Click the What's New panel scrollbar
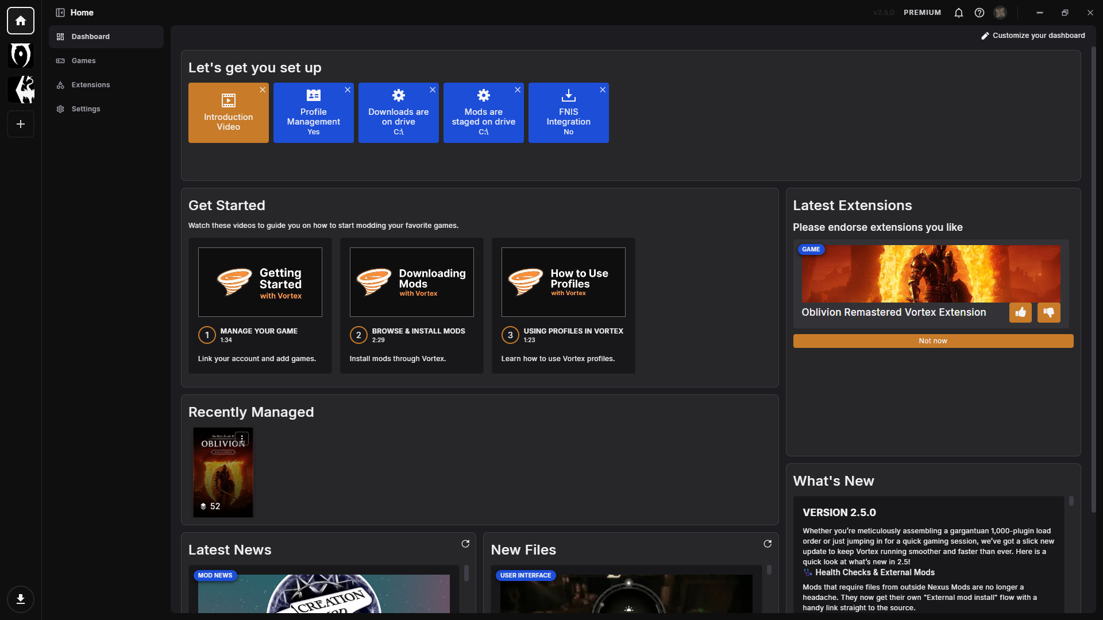Screen dimensions: 1103x620 pyautogui.click(x=1071, y=501)
